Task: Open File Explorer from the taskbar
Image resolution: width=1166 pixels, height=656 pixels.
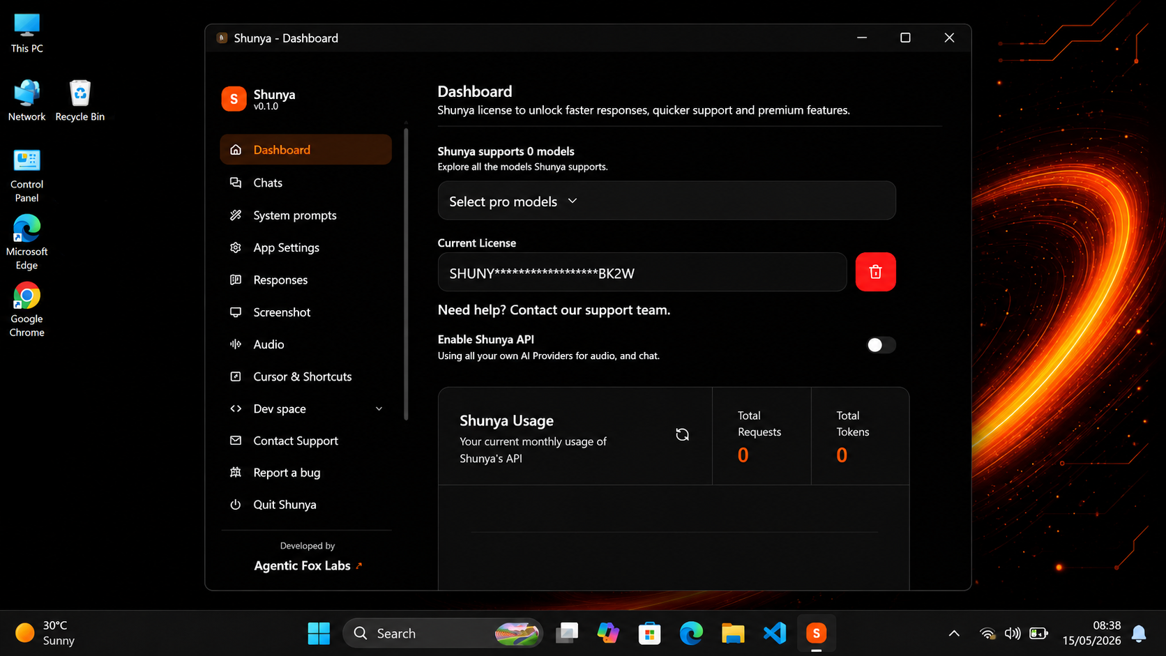Action: click(x=732, y=633)
